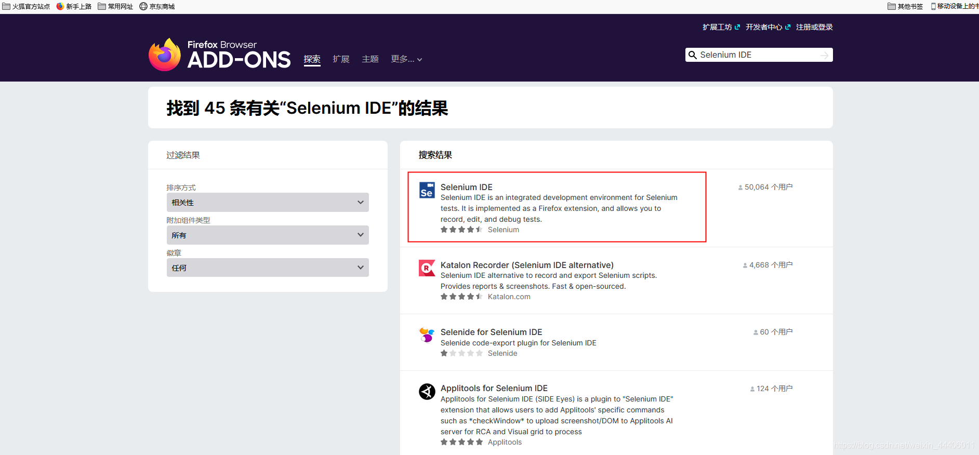The width and height of the screenshot is (979, 455).
Task: Open the 附加组件类型 所有 dropdown
Action: tap(268, 235)
